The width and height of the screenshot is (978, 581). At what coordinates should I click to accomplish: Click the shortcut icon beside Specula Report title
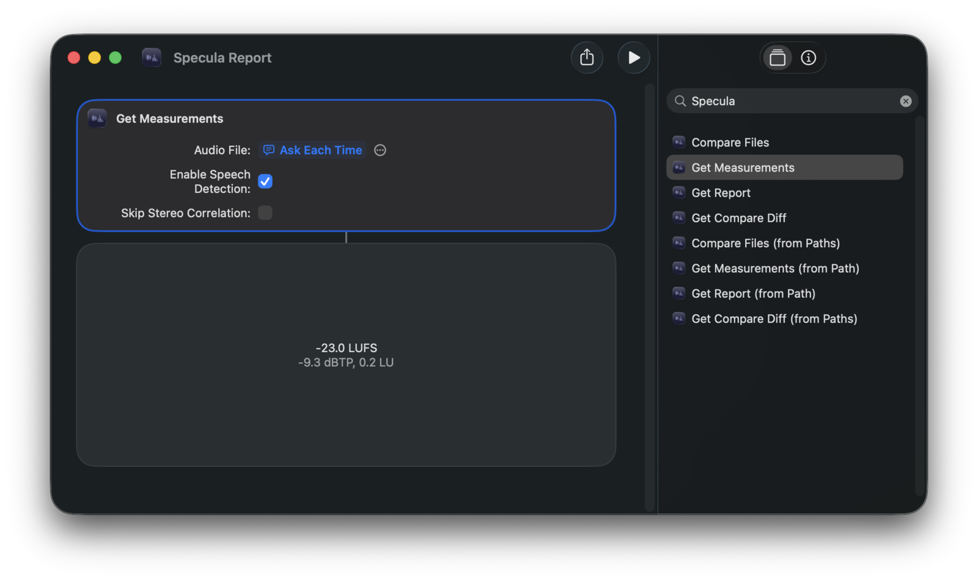point(152,57)
